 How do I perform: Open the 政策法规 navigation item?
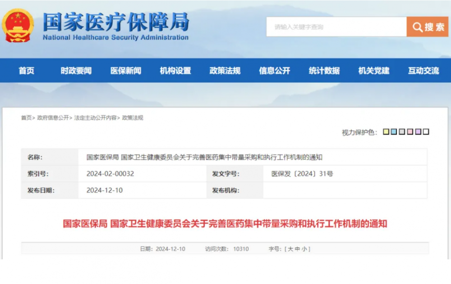(225, 71)
